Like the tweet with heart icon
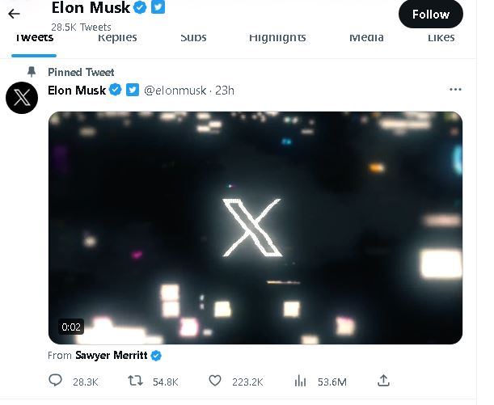 click(x=215, y=381)
